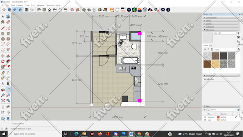Click the Sample Paint eyedropper
This screenshot has width=243, height=137.
pyautogui.click(x=238, y=45)
